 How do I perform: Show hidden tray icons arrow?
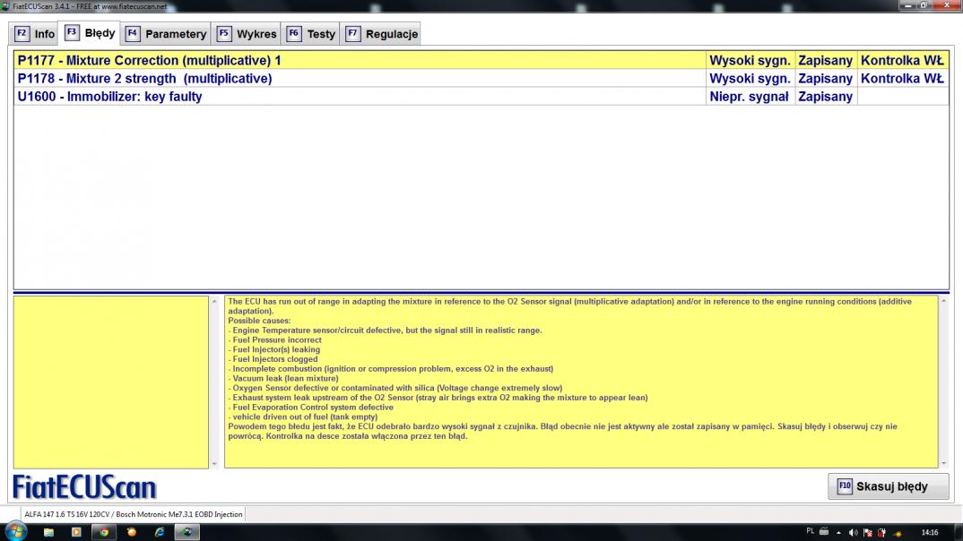(838, 532)
